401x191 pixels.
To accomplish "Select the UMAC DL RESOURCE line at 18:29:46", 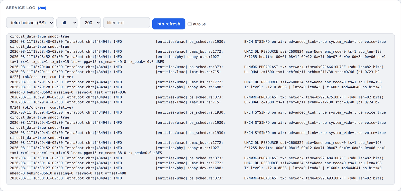I will pyautogui.click(x=196, y=143).
